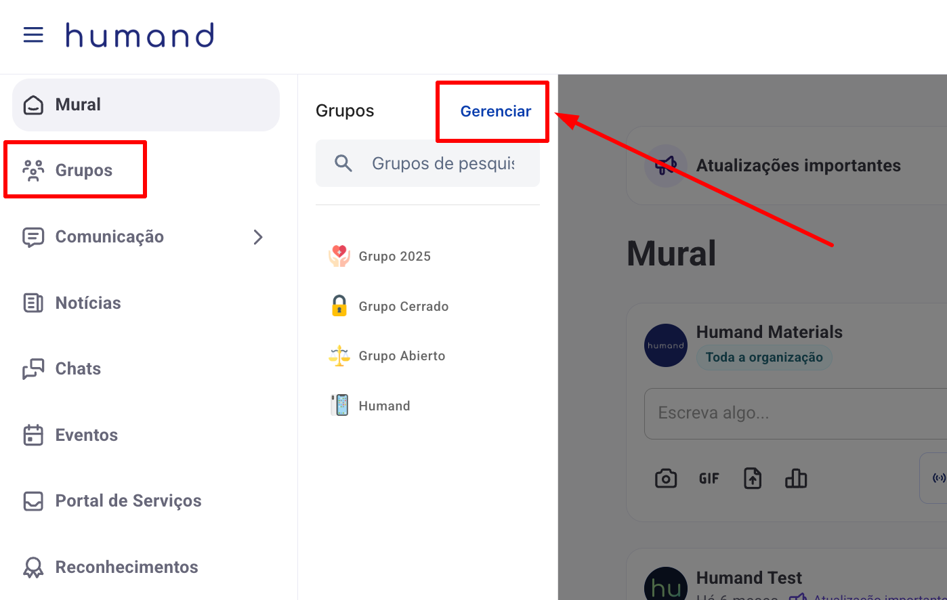Viewport: 947px width, 600px height.
Task: Expand the Comunicação chevron arrow
Action: (x=258, y=237)
